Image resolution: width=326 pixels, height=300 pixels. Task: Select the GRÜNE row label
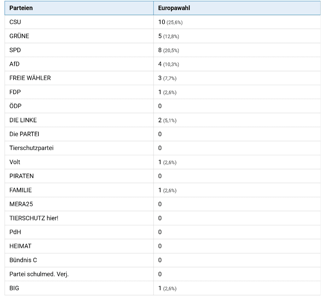[19, 36]
